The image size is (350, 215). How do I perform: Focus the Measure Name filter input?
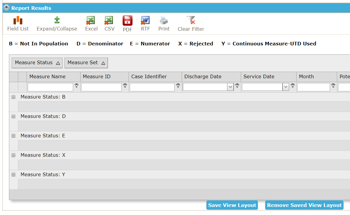click(x=50, y=87)
